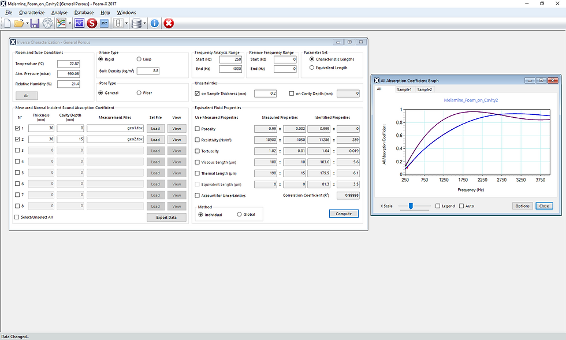Uncheck measurement row 2 checkbox
The width and height of the screenshot is (566, 340).
pos(17,139)
